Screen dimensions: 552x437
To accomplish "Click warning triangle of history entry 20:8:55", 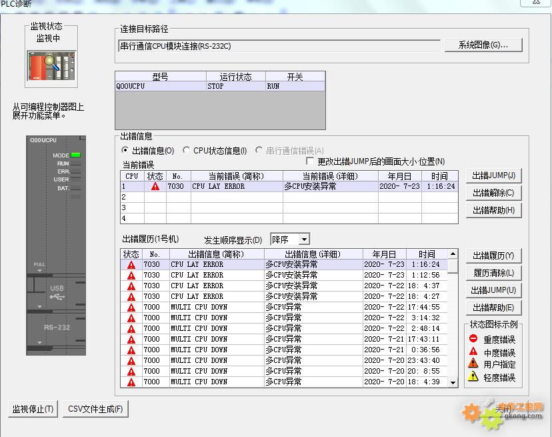I will pyautogui.click(x=131, y=372).
